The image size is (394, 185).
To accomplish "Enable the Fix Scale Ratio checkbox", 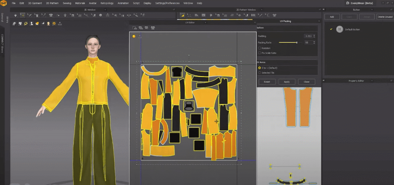I will pos(260,53).
